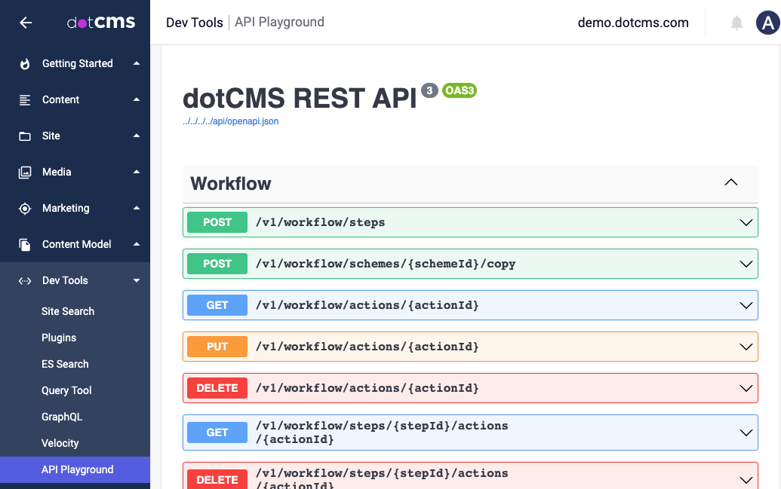The image size is (781, 489).
Task: Click the Site folder icon
Action: [25, 136]
